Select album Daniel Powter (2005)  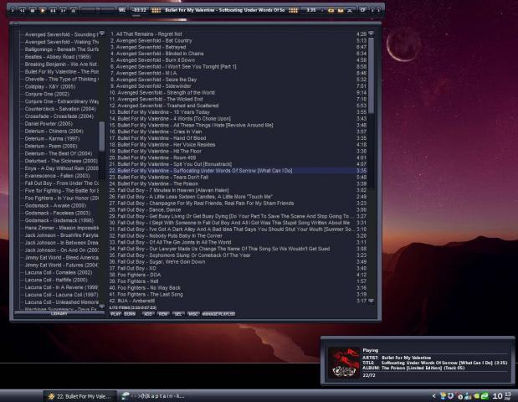pyautogui.click(x=49, y=124)
